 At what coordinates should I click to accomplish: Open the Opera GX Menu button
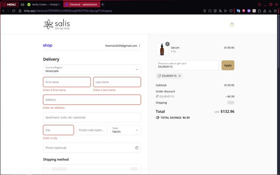[10, 4]
